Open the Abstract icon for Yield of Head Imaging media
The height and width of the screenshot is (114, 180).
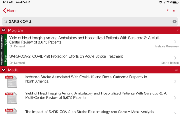click(x=11, y=98)
